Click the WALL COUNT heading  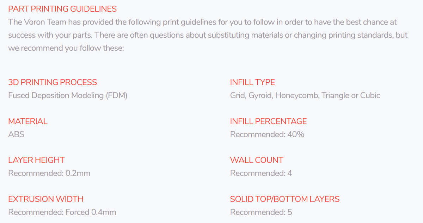[x=257, y=160]
